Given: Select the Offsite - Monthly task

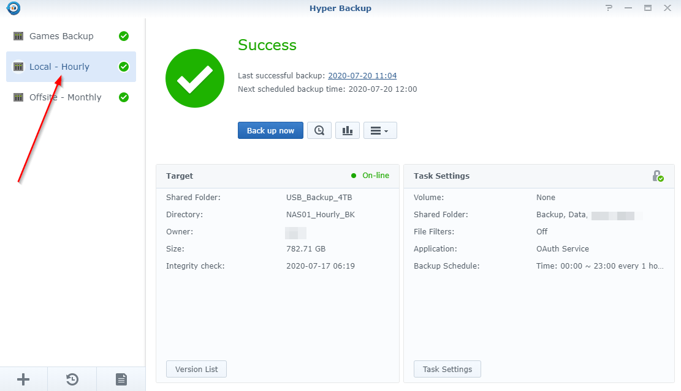Looking at the screenshot, I should (x=70, y=97).
